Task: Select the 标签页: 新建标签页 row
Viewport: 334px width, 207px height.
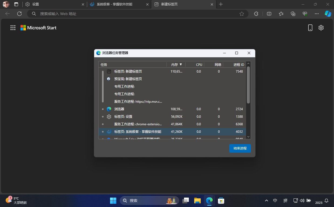Action: pos(172,72)
